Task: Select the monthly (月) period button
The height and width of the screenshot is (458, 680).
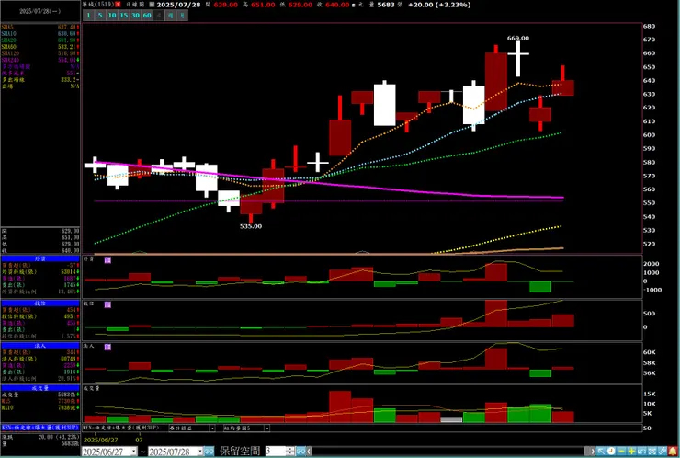Action: (182, 16)
